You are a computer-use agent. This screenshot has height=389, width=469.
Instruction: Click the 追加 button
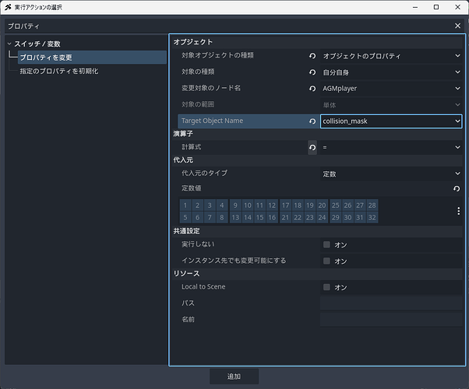point(234,377)
